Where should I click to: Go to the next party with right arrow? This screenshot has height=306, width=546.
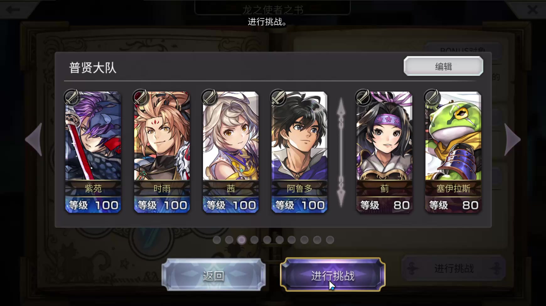(512, 139)
